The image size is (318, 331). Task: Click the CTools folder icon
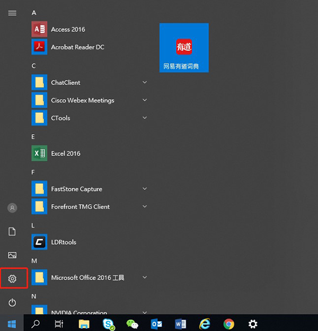(39, 118)
